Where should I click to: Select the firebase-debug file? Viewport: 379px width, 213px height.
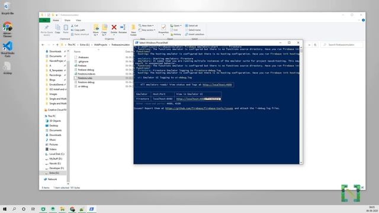[86, 70]
